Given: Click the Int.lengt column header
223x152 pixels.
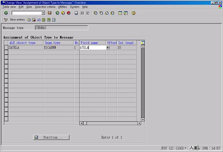Looking at the screenshot, I should pyautogui.click(x=127, y=43).
